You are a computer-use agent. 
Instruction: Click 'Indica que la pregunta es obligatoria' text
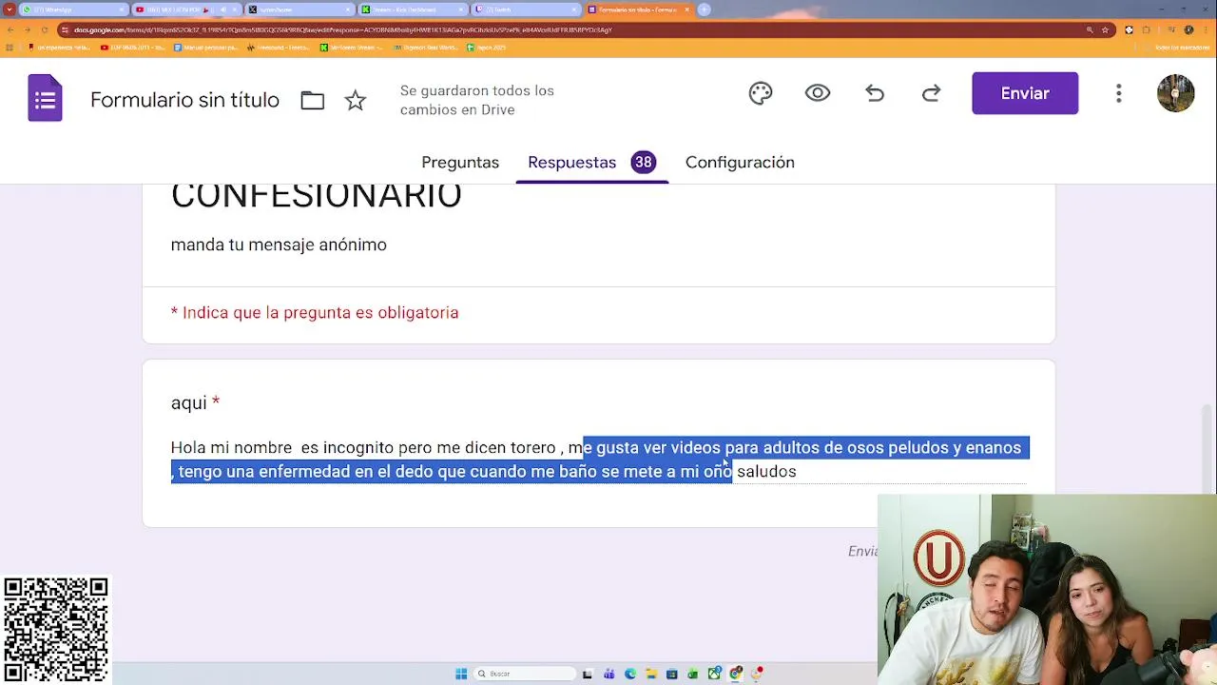[x=320, y=313]
